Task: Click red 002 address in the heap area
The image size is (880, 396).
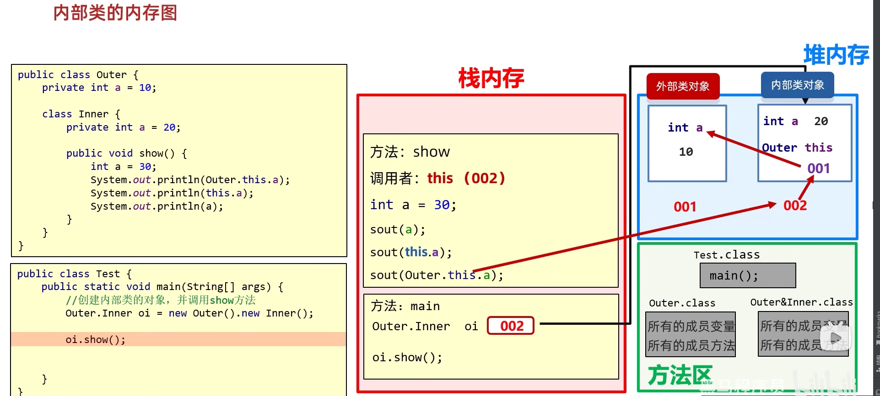Action: point(795,206)
